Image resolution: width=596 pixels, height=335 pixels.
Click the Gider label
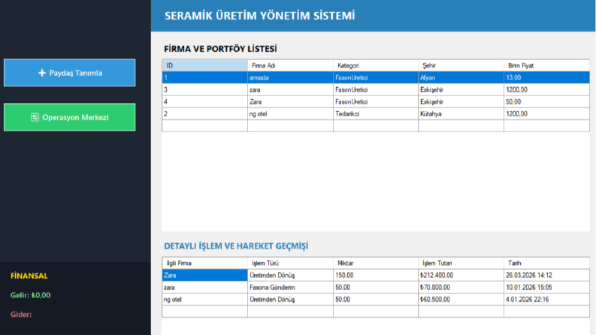click(21, 314)
